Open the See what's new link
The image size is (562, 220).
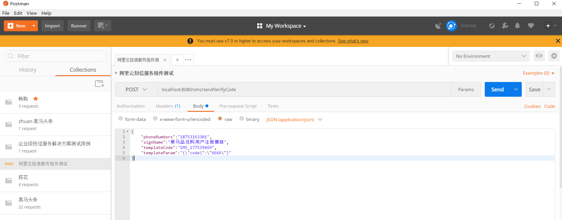[353, 41]
